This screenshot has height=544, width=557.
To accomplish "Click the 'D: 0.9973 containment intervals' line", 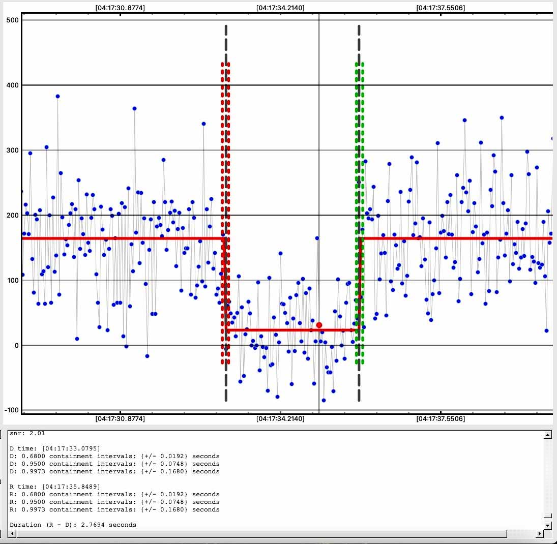I will point(114,471).
